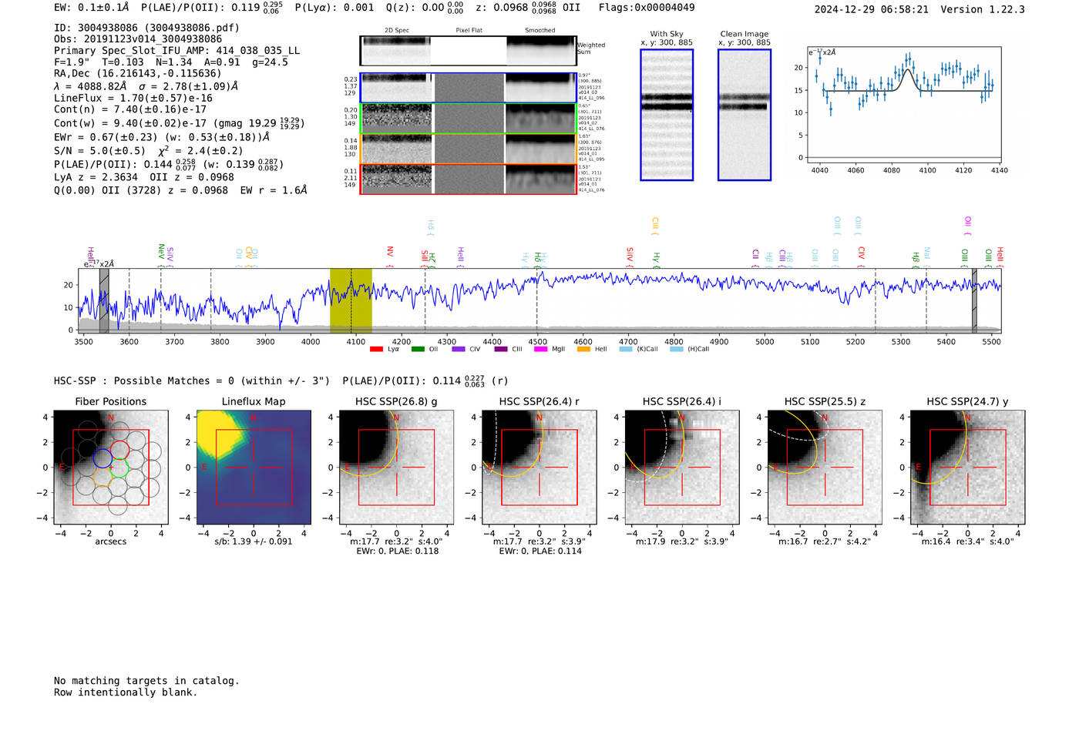Click the 'Q(0.00) OII (3728)' line
1079x734 pixels.
pos(180,190)
